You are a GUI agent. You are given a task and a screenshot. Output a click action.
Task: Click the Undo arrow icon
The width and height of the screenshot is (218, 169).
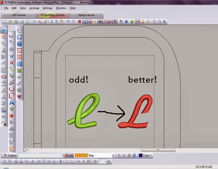[68, 22]
